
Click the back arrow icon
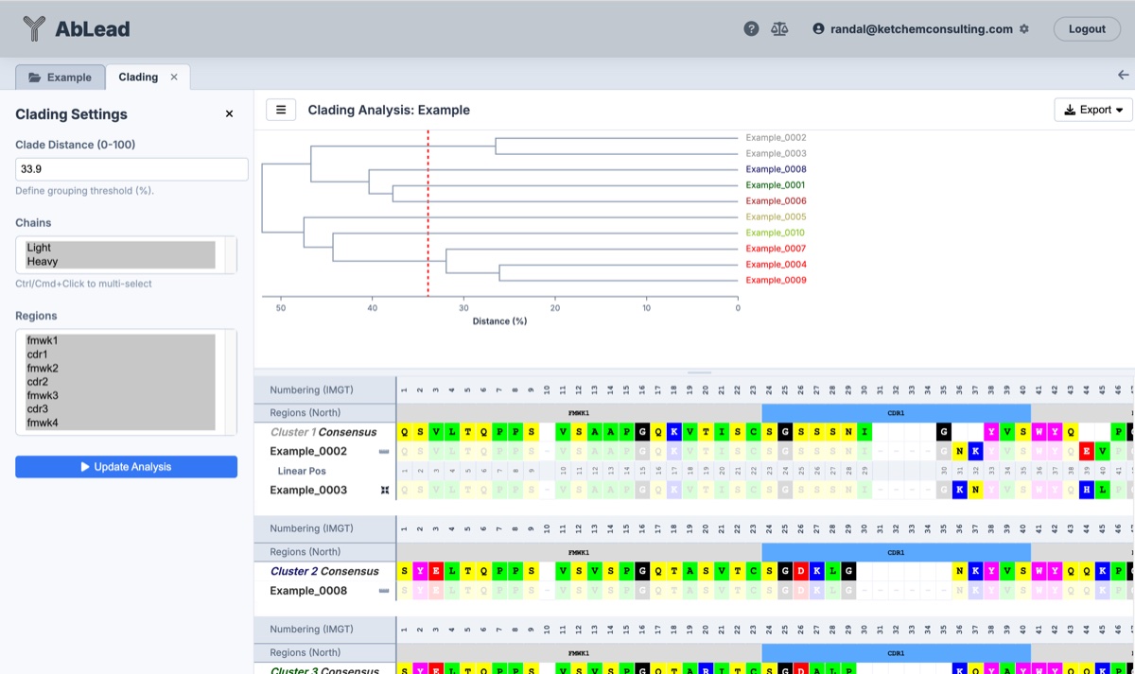1123,76
